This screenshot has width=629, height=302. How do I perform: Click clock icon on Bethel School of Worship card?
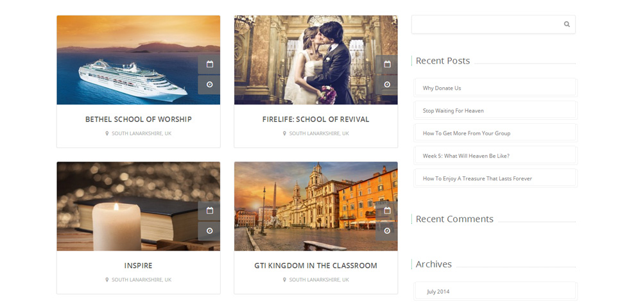pyautogui.click(x=209, y=85)
